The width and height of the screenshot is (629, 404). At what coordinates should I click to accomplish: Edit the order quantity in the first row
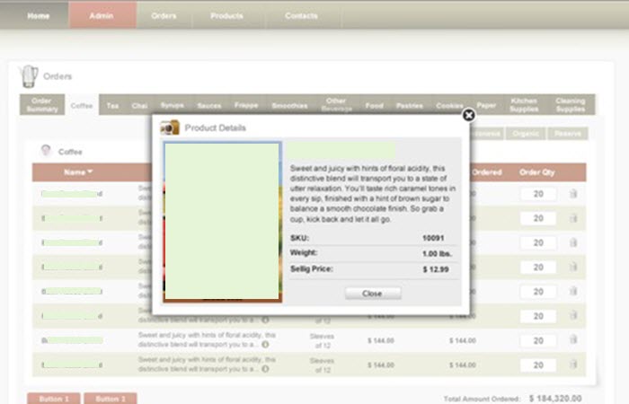click(538, 194)
